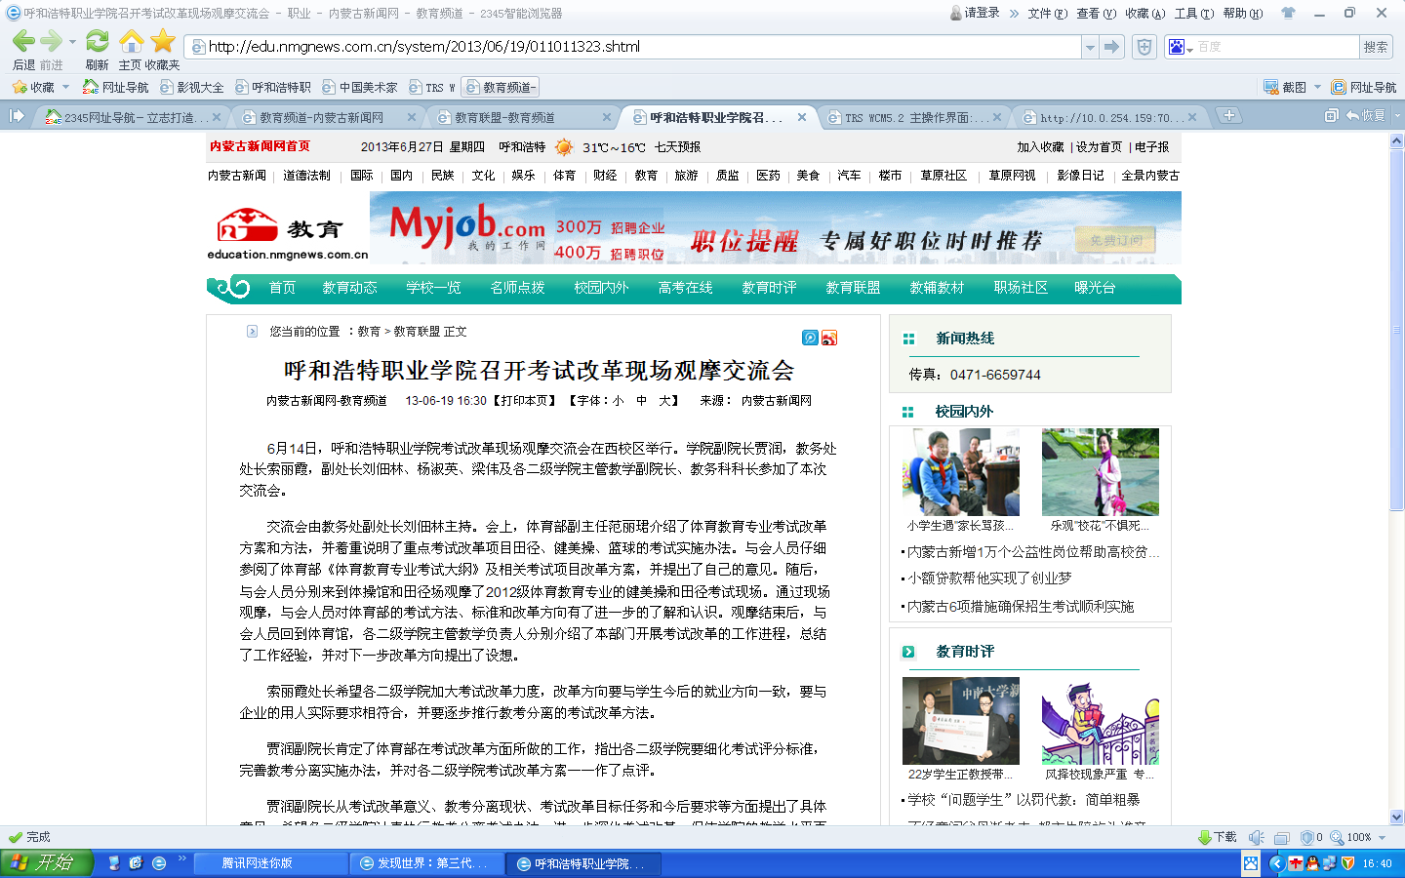Add page to favorites with star icon

coord(163,42)
